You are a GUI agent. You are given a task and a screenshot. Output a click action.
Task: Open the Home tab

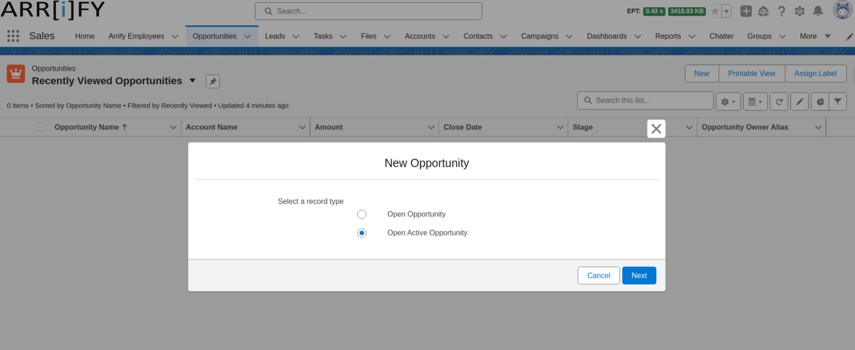(x=85, y=36)
